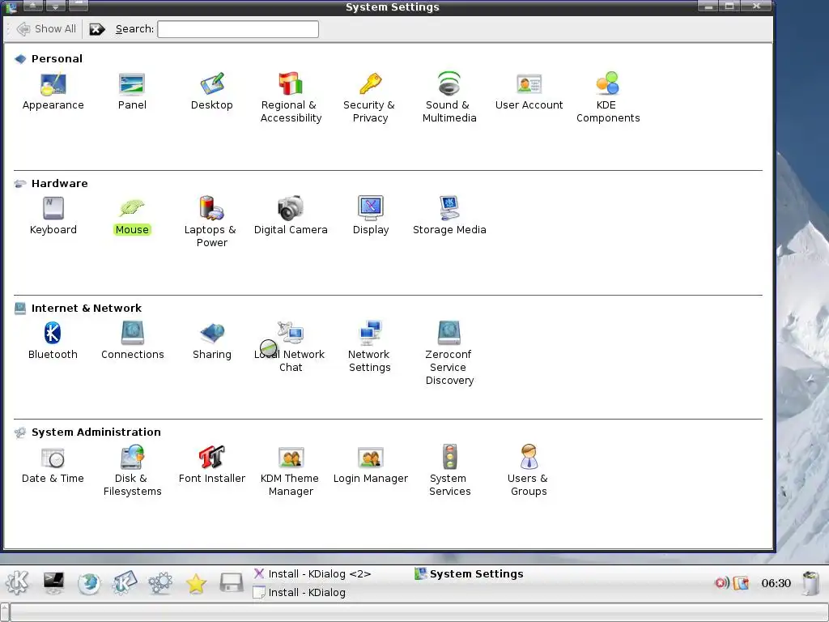Open Laptops & Power settings

(x=211, y=222)
